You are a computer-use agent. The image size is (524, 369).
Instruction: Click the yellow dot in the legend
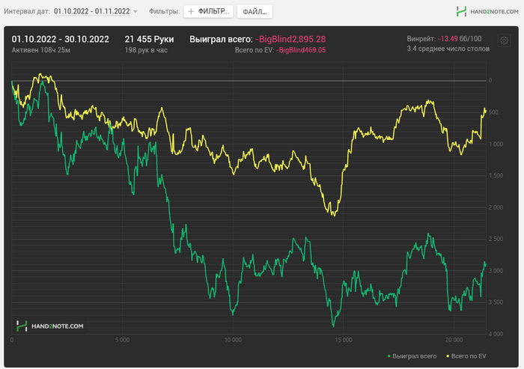448,356
